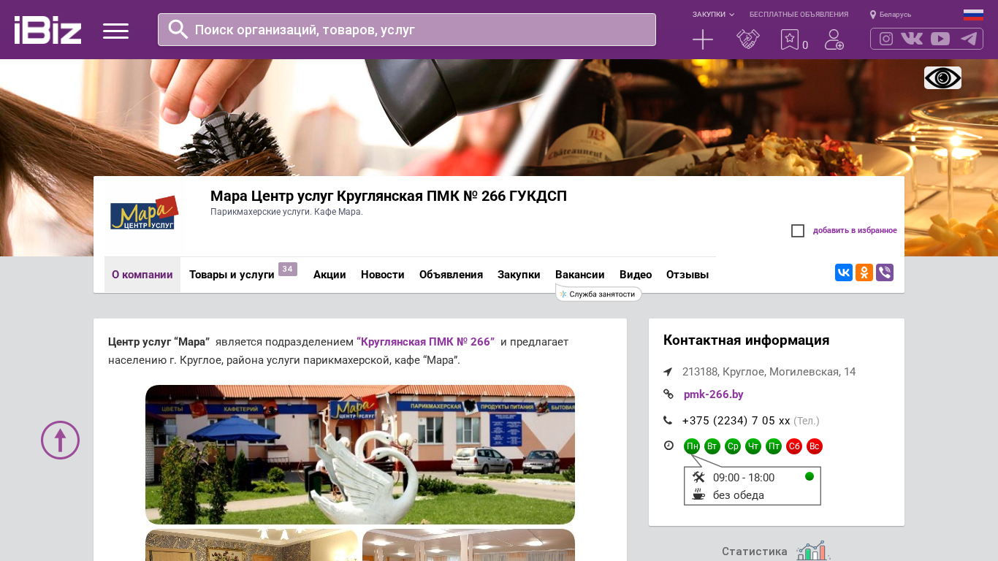The image size is (998, 561).
Task: Open the VK icon in header
Action: point(912,39)
